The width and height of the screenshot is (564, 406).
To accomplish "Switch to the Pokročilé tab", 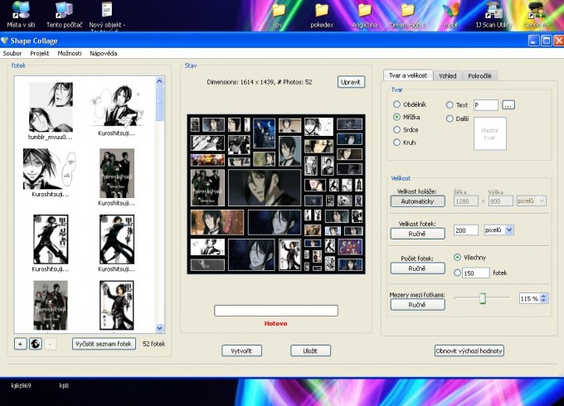I will pyautogui.click(x=480, y=75).
